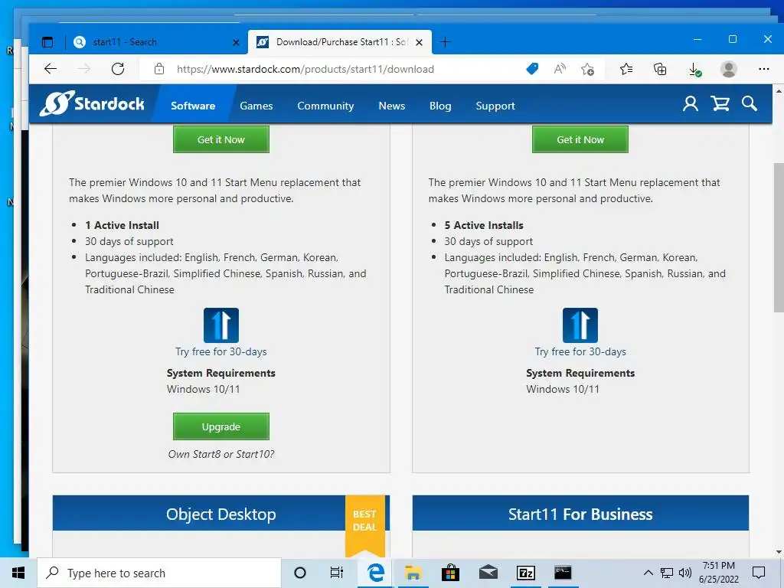The height and width of the screenshot is (588, 784).
Task: Go back with the browser back arrow
Action: [51, 69]
